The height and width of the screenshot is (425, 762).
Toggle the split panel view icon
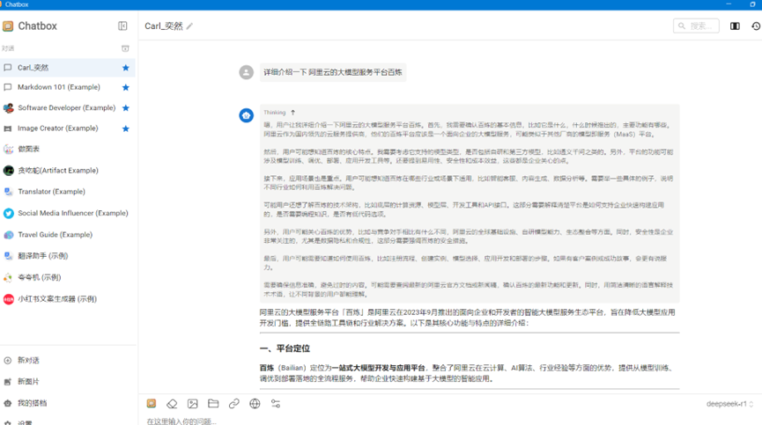tap(735, 26)
